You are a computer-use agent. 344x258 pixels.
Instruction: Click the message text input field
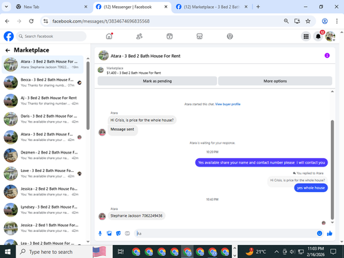(226, 233)
